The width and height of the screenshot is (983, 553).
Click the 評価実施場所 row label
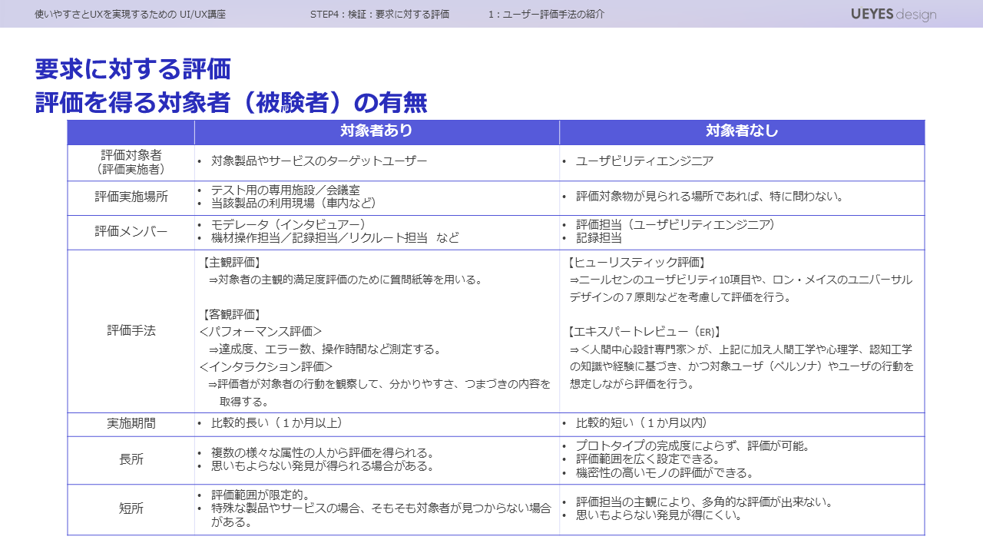point(131,197)
